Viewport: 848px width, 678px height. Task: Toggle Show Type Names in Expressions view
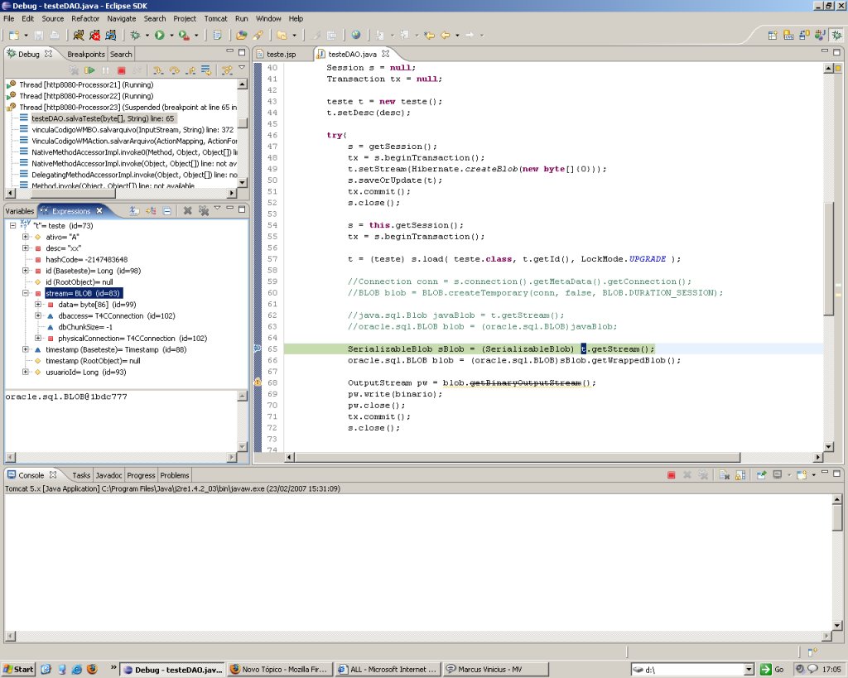[134, 211]
